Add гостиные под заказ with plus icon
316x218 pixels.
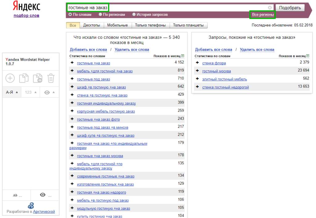coord(72,79)
